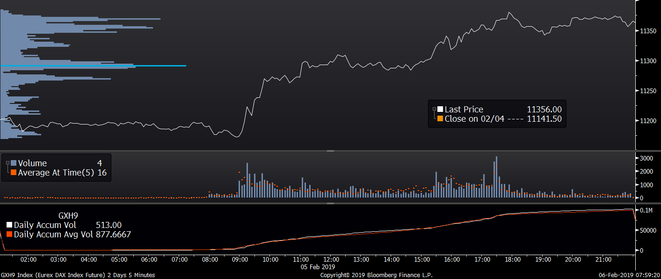Click the white Last Price color swatch

tap(440, 110)
